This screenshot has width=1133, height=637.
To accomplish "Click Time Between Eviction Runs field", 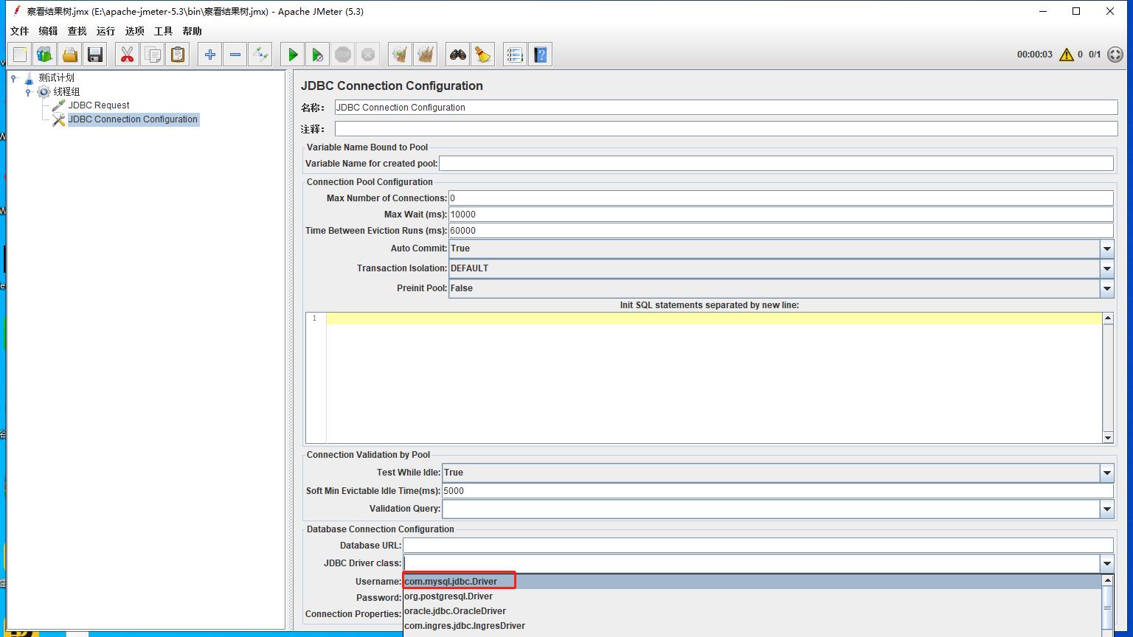I will [x=781, y=231].
